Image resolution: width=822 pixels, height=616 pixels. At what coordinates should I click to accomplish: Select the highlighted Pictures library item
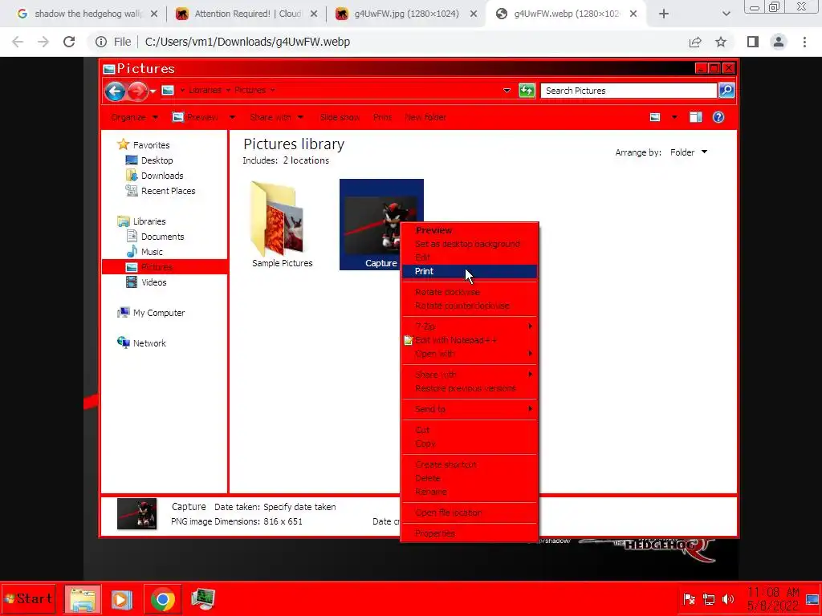coord(164,266)
